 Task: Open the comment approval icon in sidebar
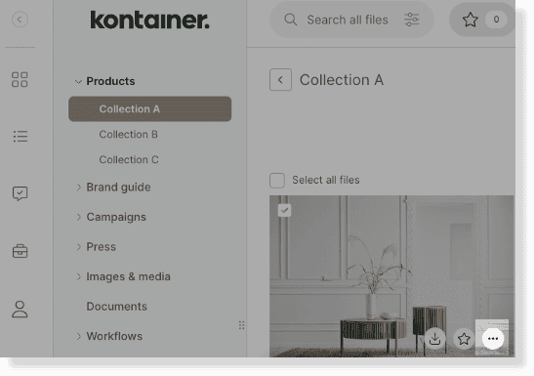21,193
